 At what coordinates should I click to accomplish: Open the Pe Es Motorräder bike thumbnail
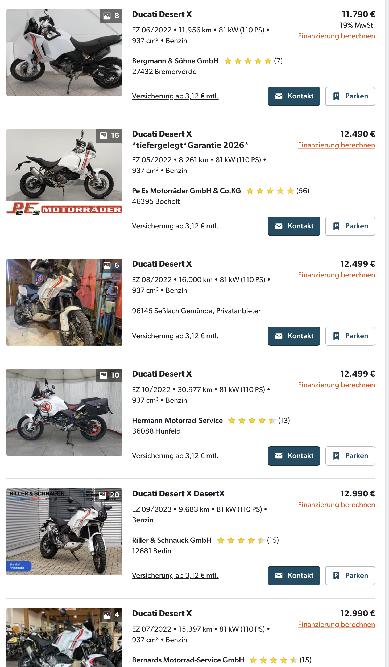coord(64,172)
